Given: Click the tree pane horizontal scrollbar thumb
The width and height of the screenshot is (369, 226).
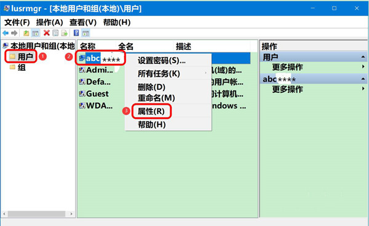Looking at the screenshot, I should point(36,214).
